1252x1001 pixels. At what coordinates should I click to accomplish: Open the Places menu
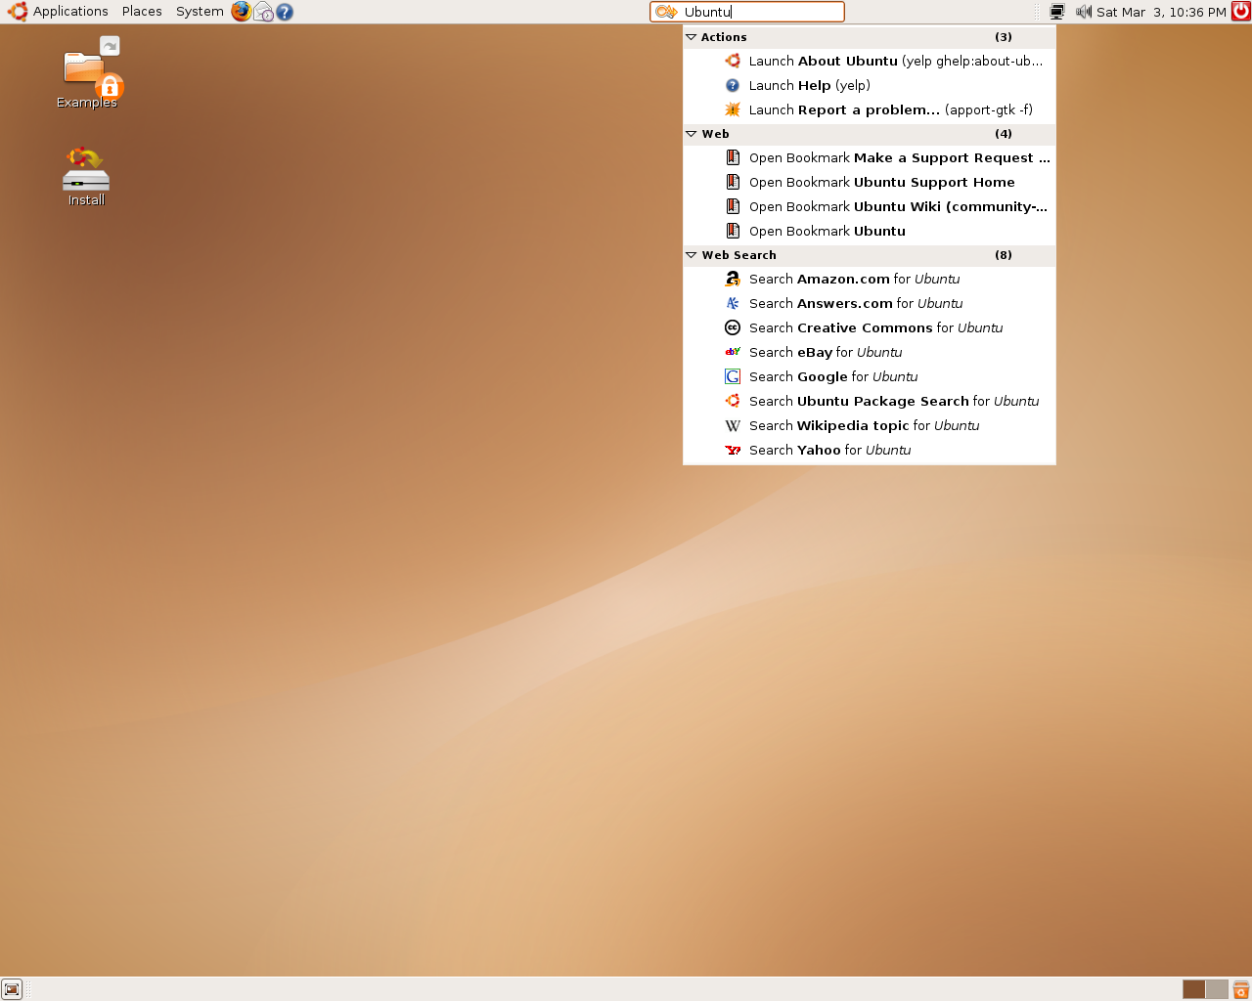(142, 12)
